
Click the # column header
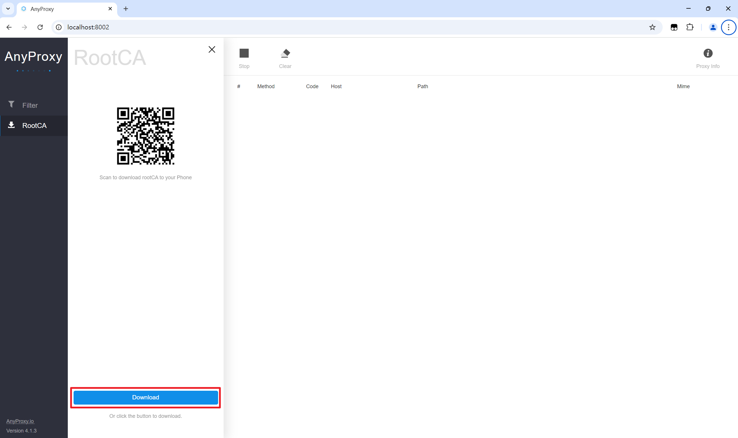coord(239,86)
